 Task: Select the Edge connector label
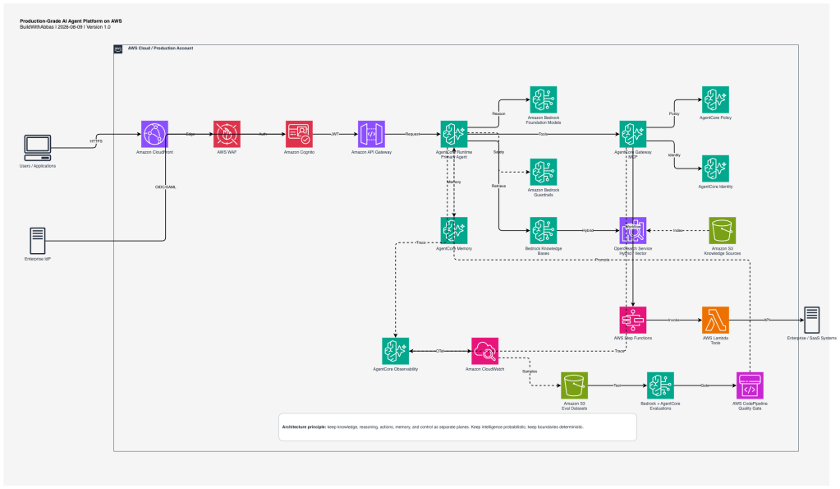190,134
